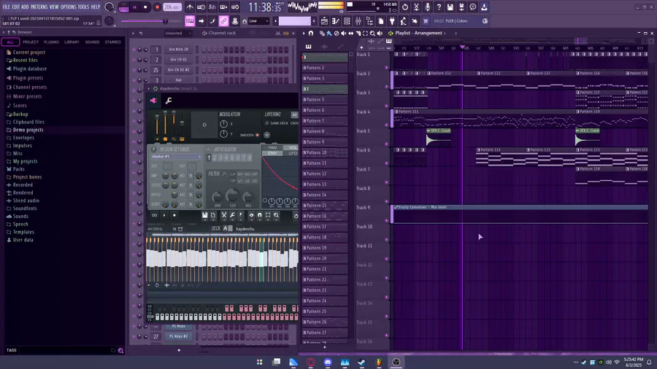Select the playlist zoom magnifier tool
Image resolution: width=657 pixels, height=369 pixels.
tap(372, 33)
